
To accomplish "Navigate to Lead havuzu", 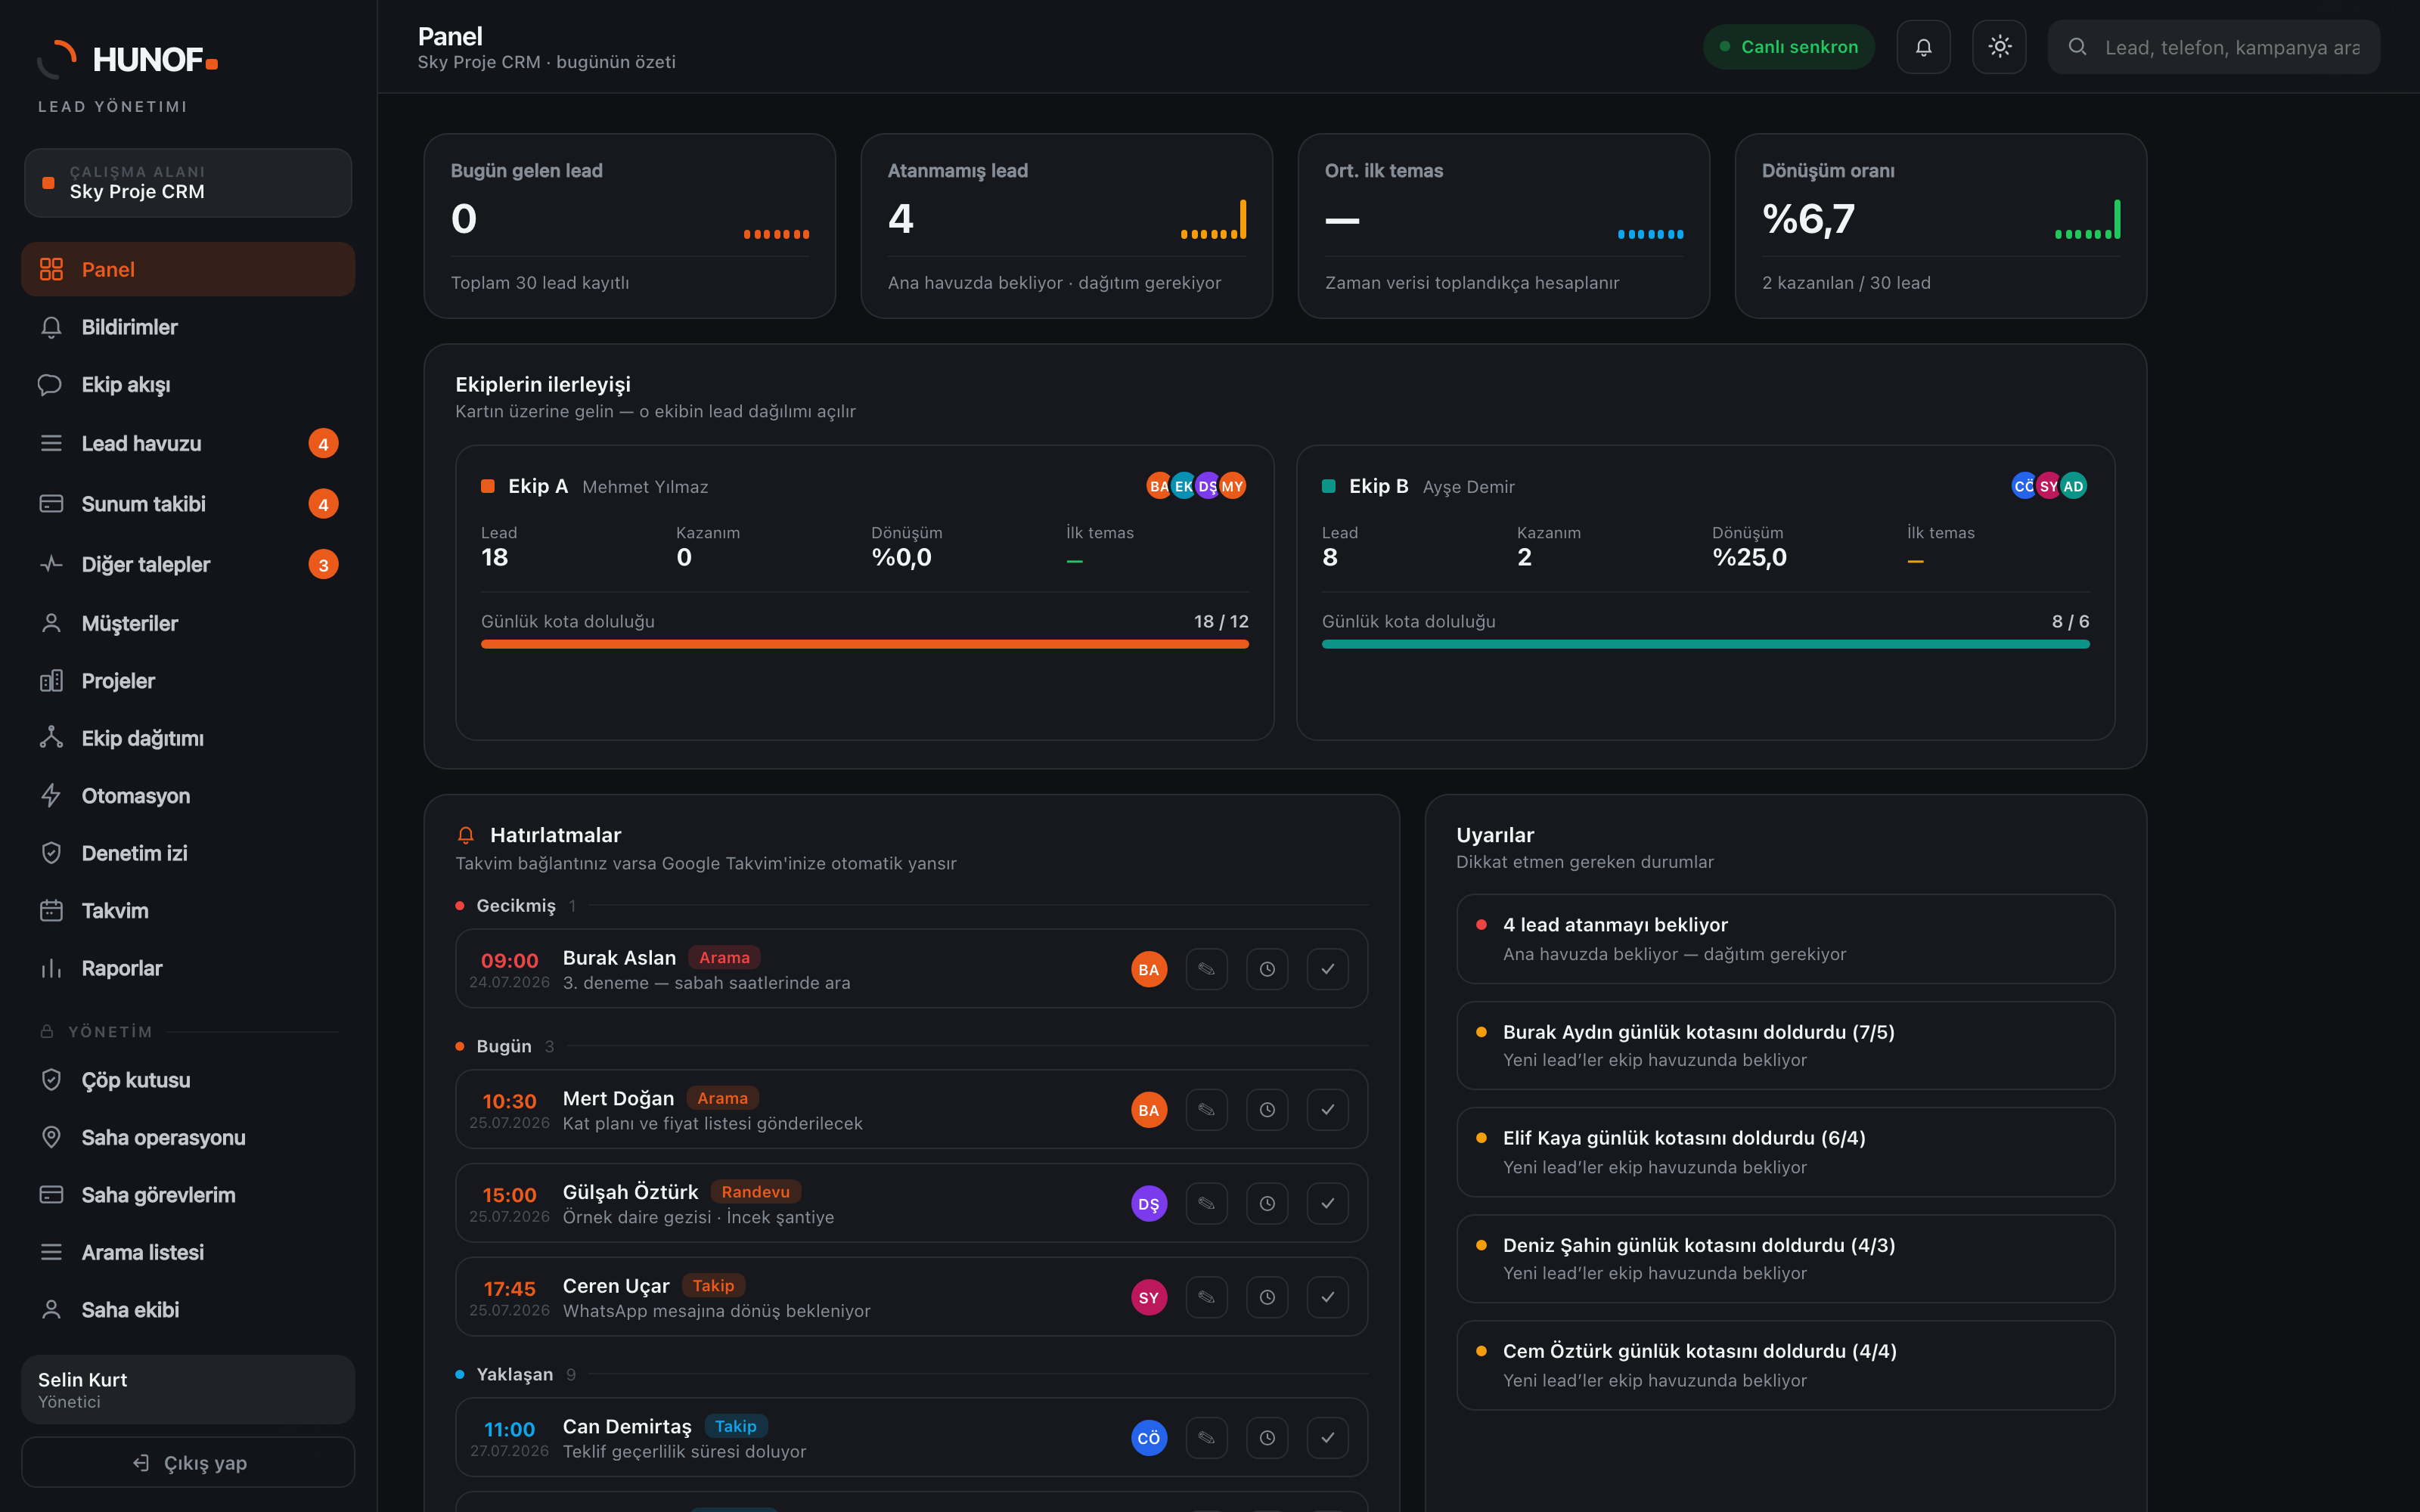I will pyautogui.click(x=188, y=443).
